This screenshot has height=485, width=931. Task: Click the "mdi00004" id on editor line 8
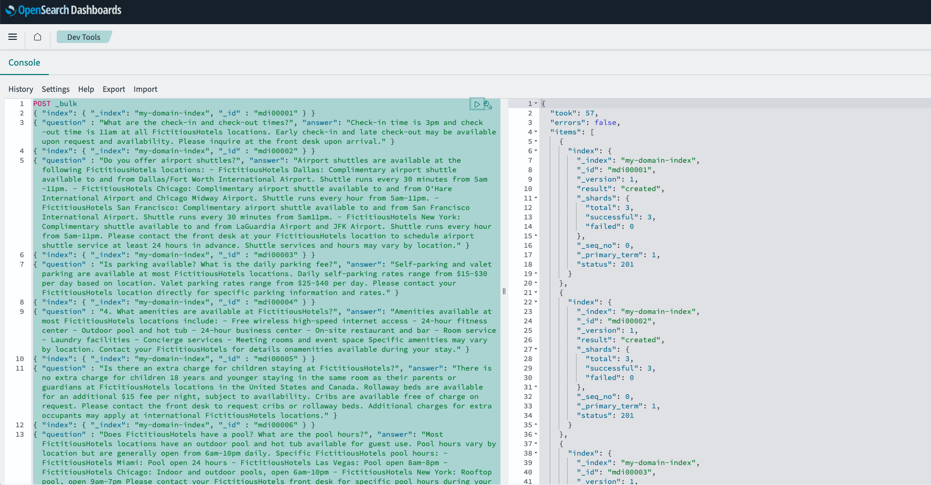(x=276, y=302)
